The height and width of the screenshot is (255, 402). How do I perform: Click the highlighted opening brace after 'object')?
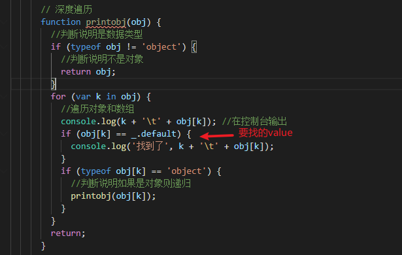194,47
